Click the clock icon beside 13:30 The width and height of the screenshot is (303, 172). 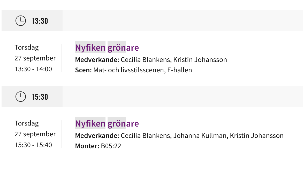click(x=21, y=21)
